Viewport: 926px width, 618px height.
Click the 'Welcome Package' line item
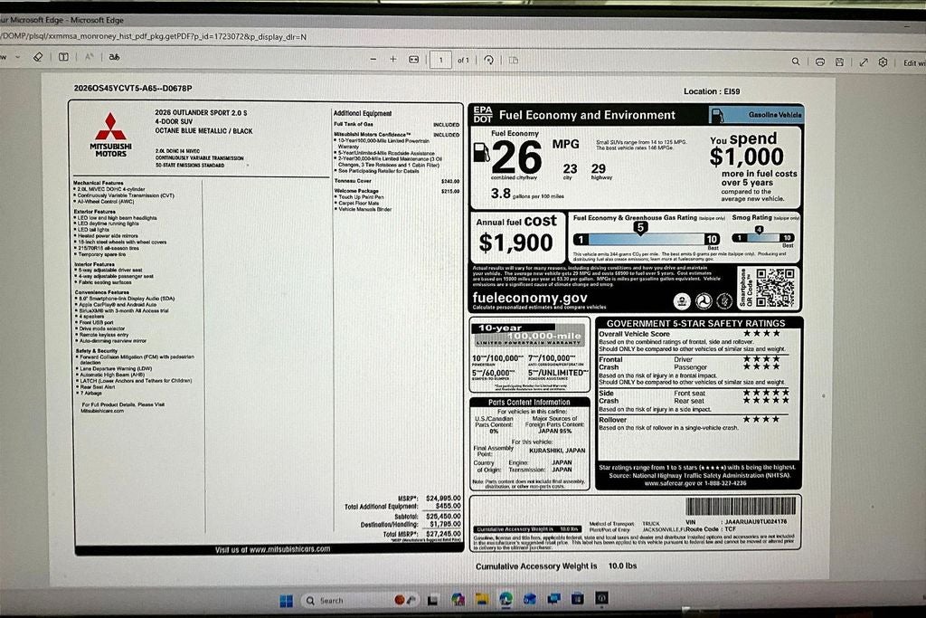point(397,192)
